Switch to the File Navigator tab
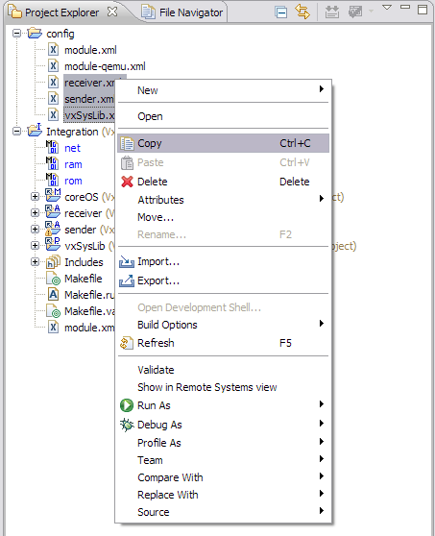 click(182, 12)
